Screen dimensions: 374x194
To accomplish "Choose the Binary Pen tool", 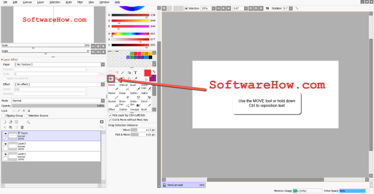I will tap(124, 103).
